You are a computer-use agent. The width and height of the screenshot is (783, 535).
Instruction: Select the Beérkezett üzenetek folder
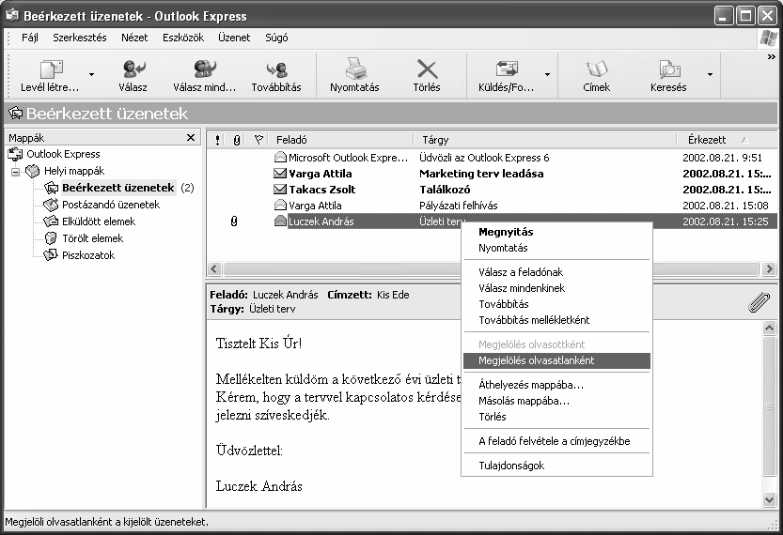117,188
